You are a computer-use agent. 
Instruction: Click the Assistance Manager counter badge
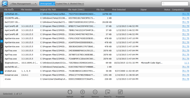tap(2, 41)
